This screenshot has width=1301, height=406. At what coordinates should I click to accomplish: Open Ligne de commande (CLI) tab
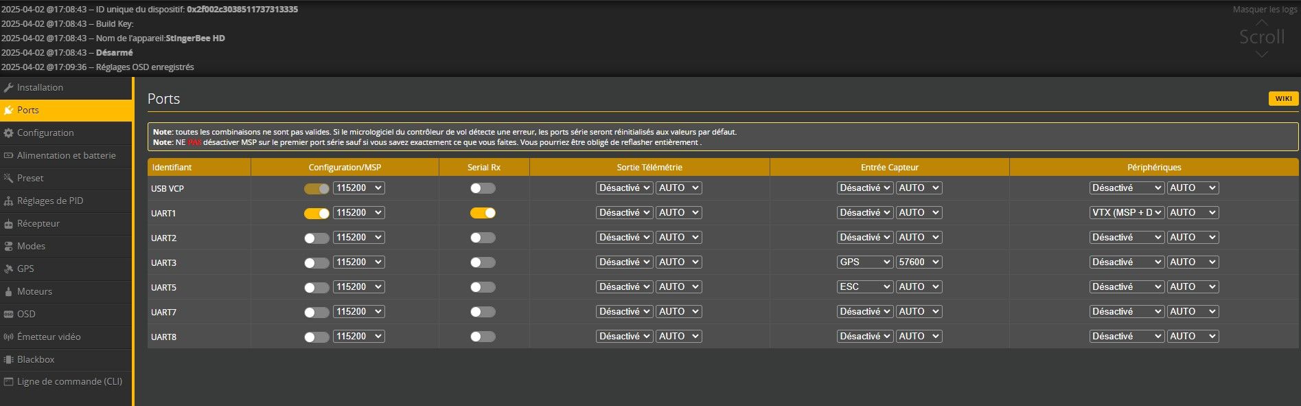(x=69, y=381)
